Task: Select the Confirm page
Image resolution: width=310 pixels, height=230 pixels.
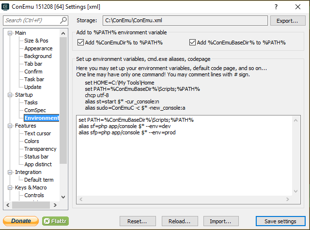Action: 33,72
